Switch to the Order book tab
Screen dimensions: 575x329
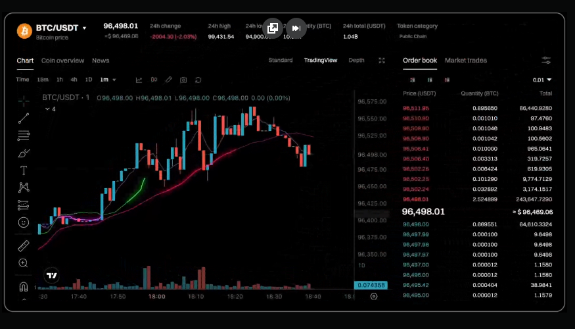click(420, 61)
